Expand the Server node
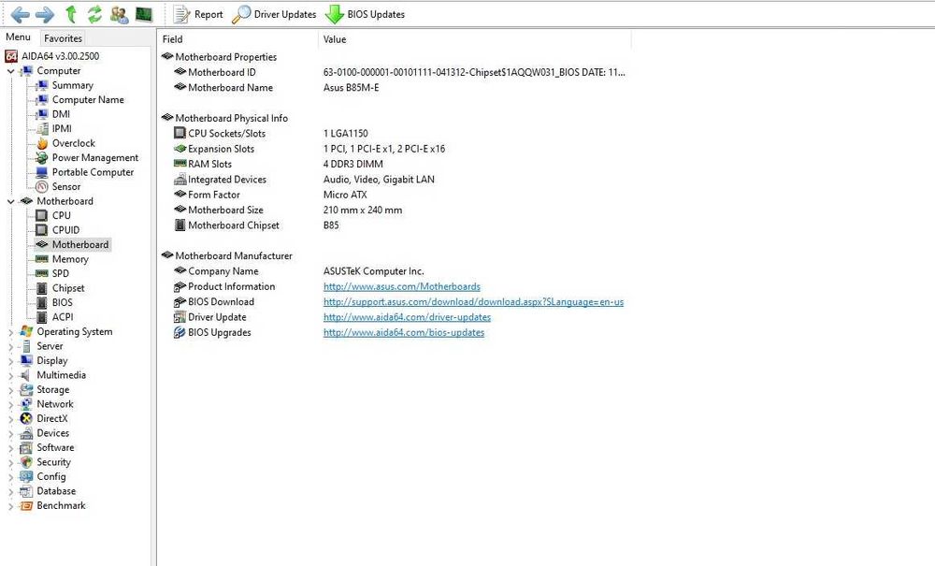 pyautogui.click(x=10, y=346)
